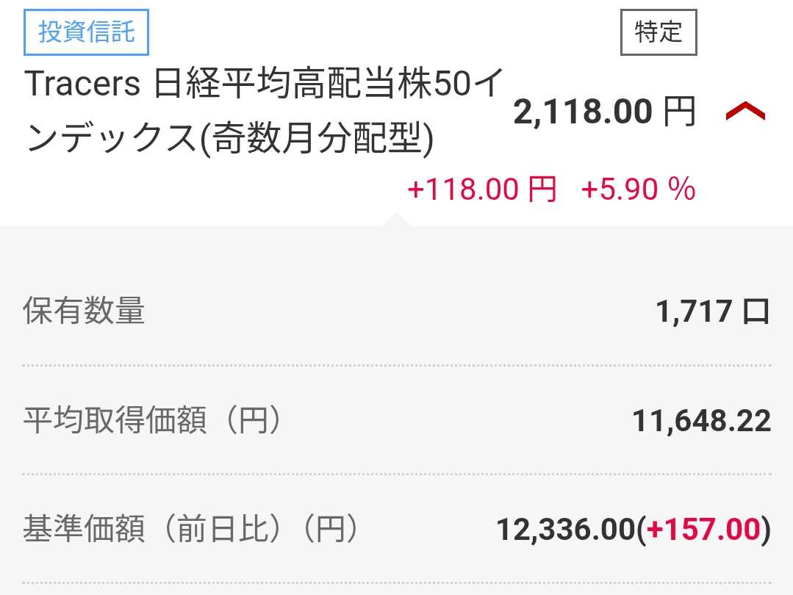The width and height of the screenshot is (793, 595).
Task: Click the 円 unit beside 2,118.00
Action: tap(678, 112)
